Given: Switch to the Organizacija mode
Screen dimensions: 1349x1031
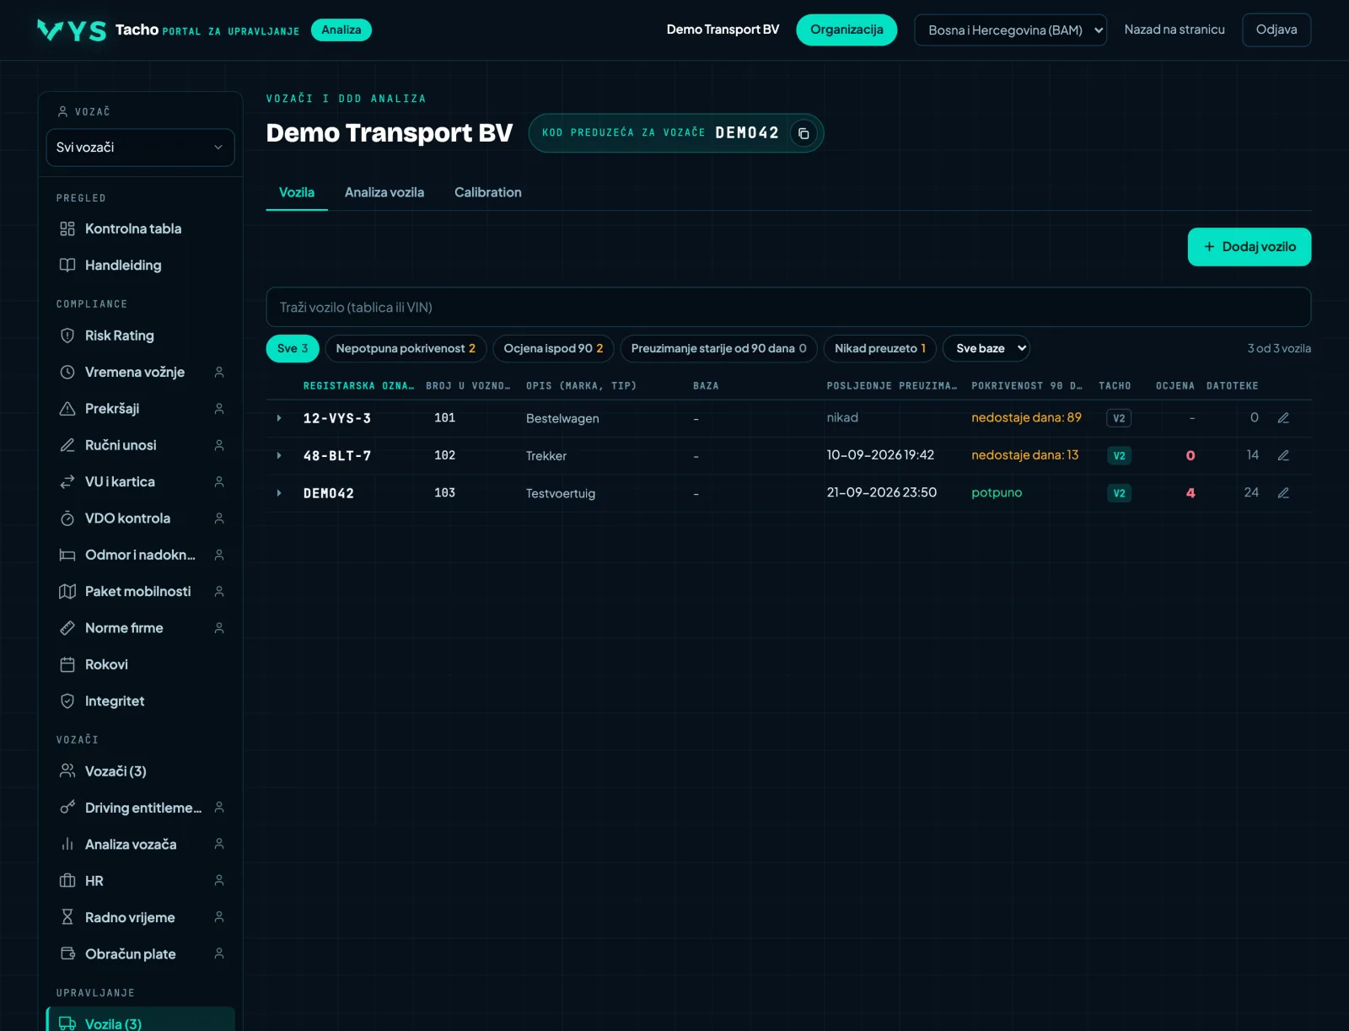Looking at the screenshot, I should click(x=846, y=30).
